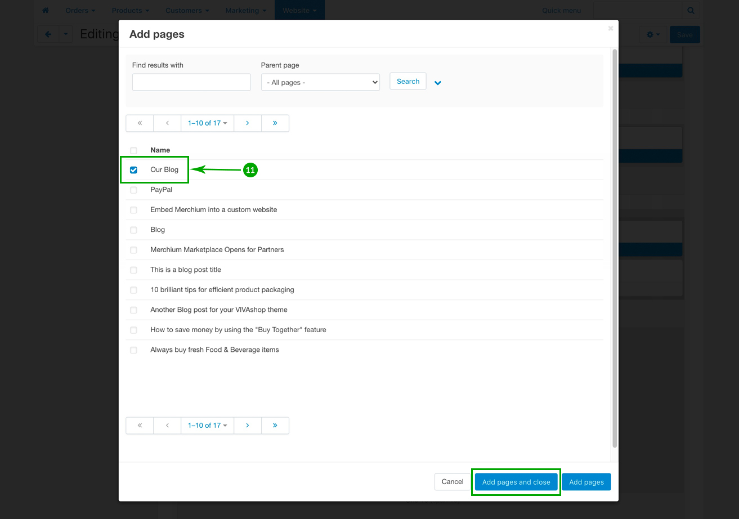Click Add pages and close button
The width and height of the screenshot is (739, 519).
(516, 482)
